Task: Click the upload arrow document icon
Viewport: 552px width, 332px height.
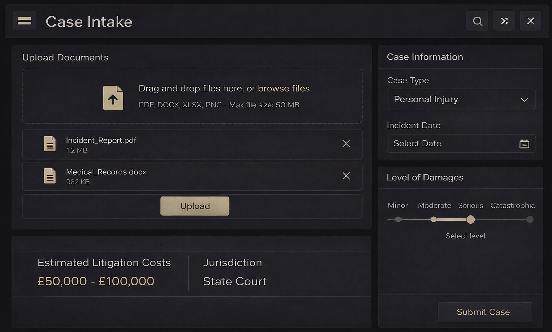Action: [113, 98]
